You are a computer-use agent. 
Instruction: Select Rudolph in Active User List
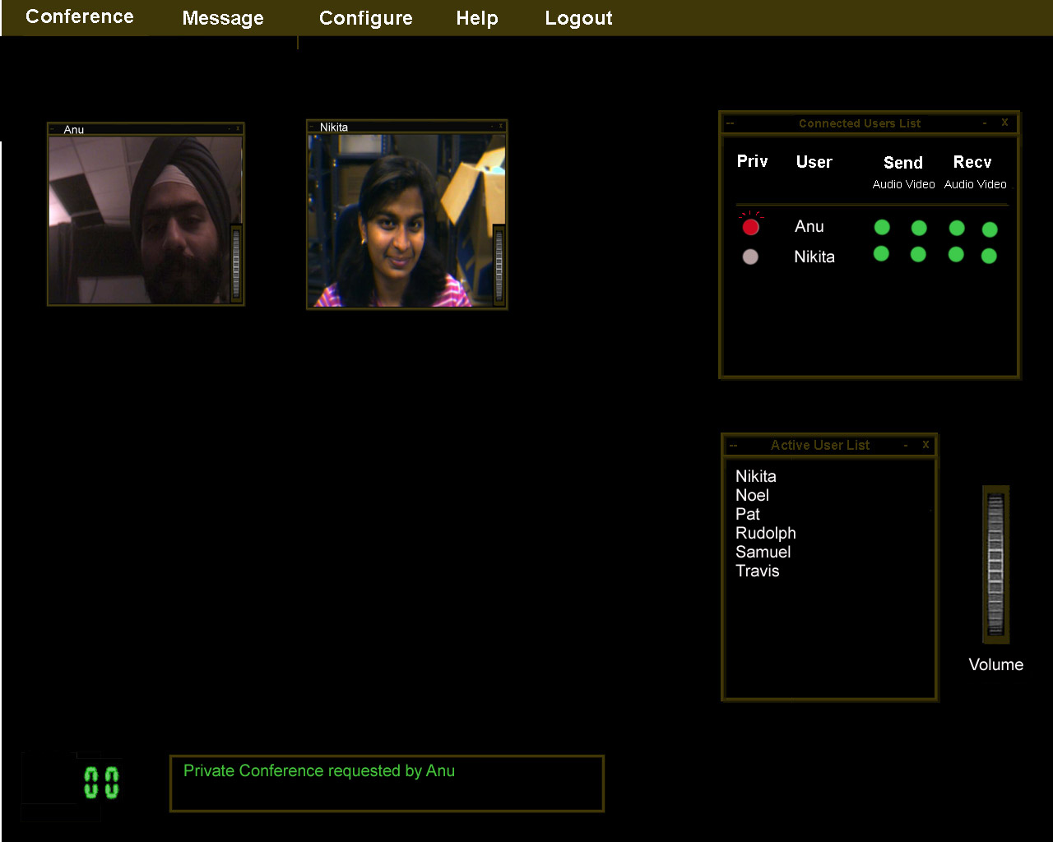point(765,533)
